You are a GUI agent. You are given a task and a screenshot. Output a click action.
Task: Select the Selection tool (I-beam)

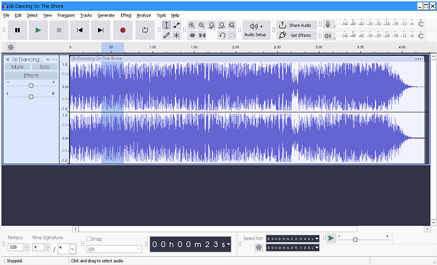pyautogui.click(x=167, y=25)
